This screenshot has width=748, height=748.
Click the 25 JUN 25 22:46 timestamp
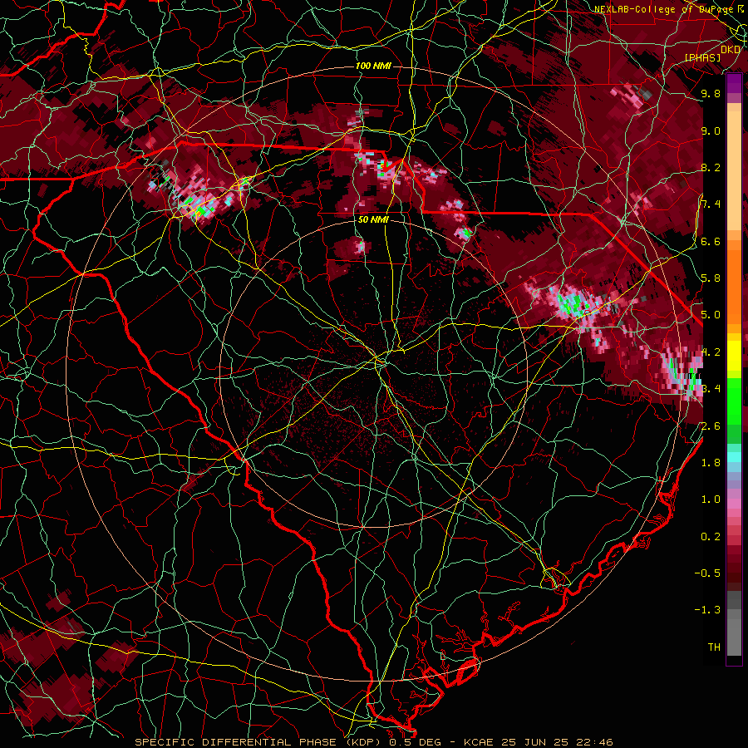[x=558, y=742]
